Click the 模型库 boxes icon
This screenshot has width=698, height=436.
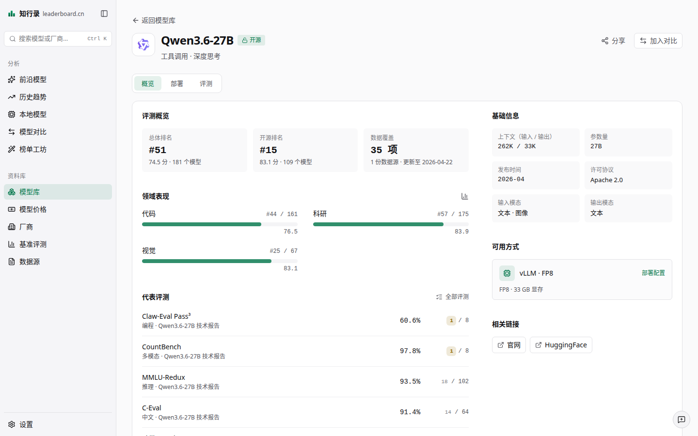click(12, 192)
